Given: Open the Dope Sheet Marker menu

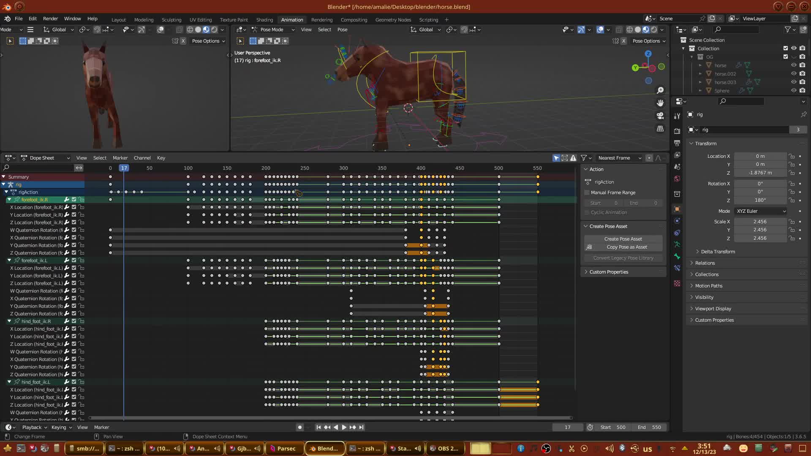Looking at the screenshot, I should (120, 158).
